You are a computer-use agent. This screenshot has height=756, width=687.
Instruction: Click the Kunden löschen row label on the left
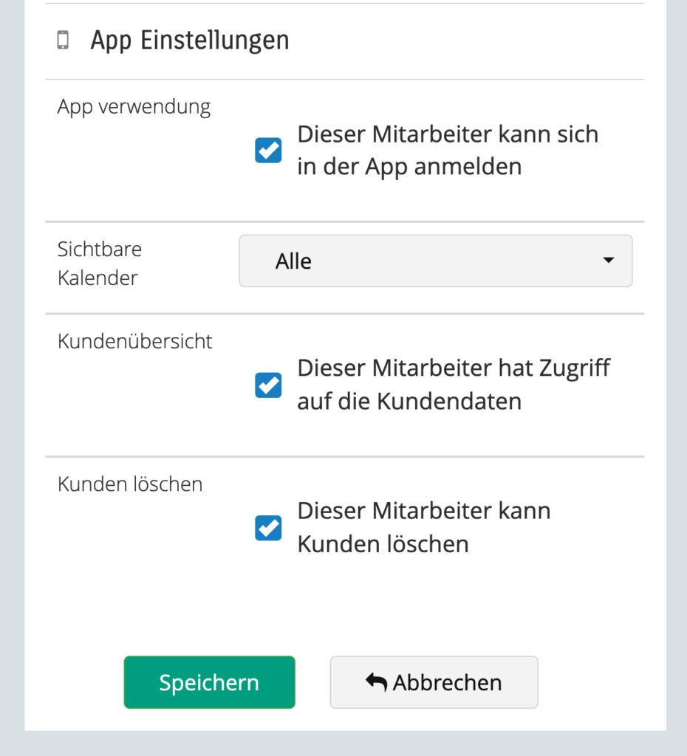click(x=130, y=484)
